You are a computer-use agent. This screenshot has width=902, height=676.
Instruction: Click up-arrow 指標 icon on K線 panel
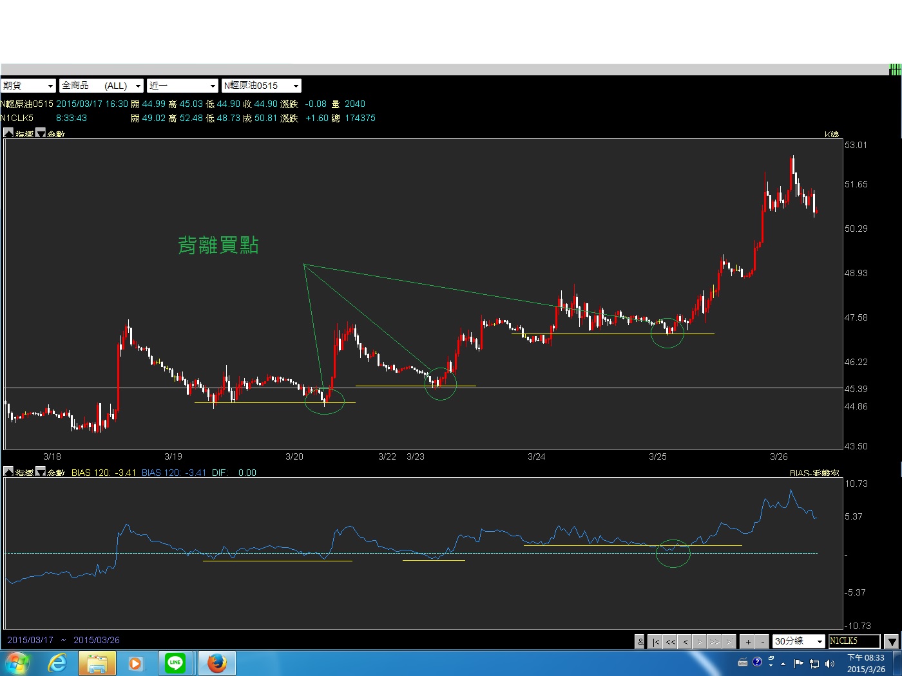coord(8,133)
